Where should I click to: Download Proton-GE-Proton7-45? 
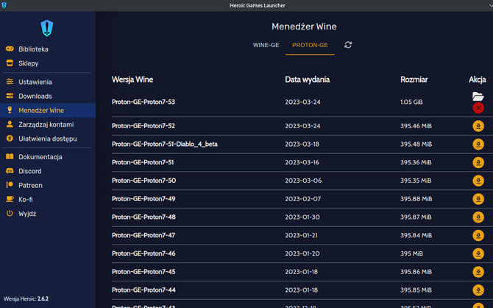click(x=478, y=272)
